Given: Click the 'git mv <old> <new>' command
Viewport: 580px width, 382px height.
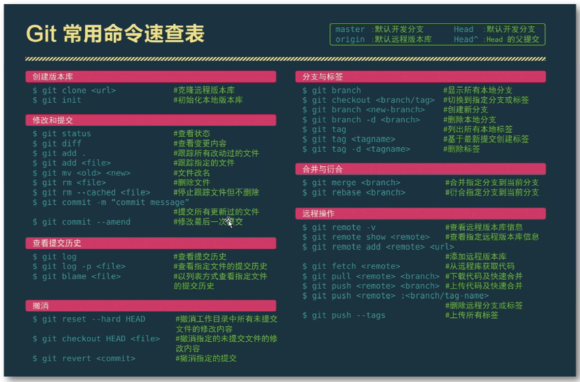Looking at the screenshot, I should click(x=81, y=173).
